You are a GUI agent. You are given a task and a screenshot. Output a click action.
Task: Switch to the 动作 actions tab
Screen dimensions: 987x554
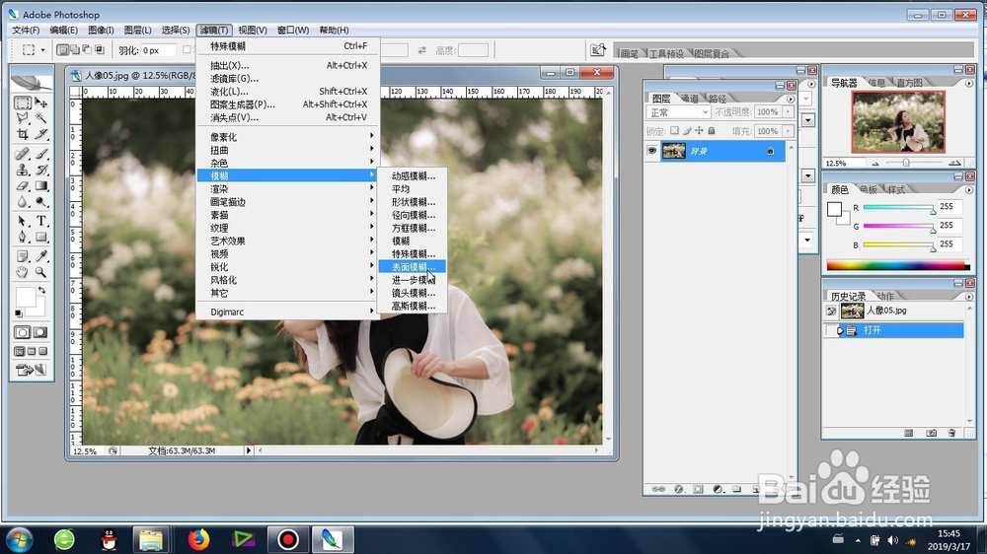pos(885,296)
